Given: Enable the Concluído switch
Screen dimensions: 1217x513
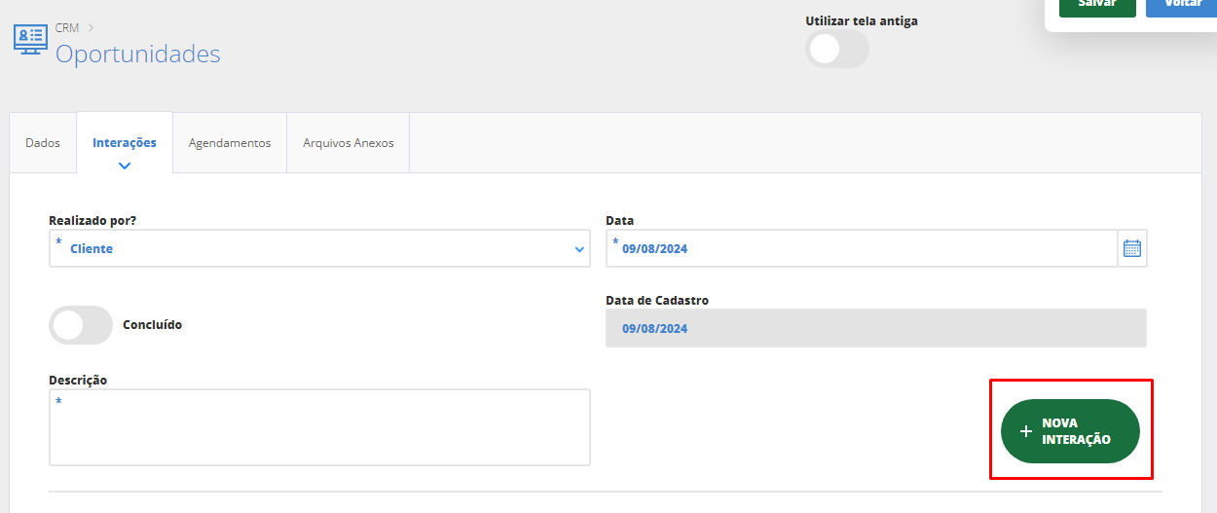Looking at the screenshot, I should 81,325.
